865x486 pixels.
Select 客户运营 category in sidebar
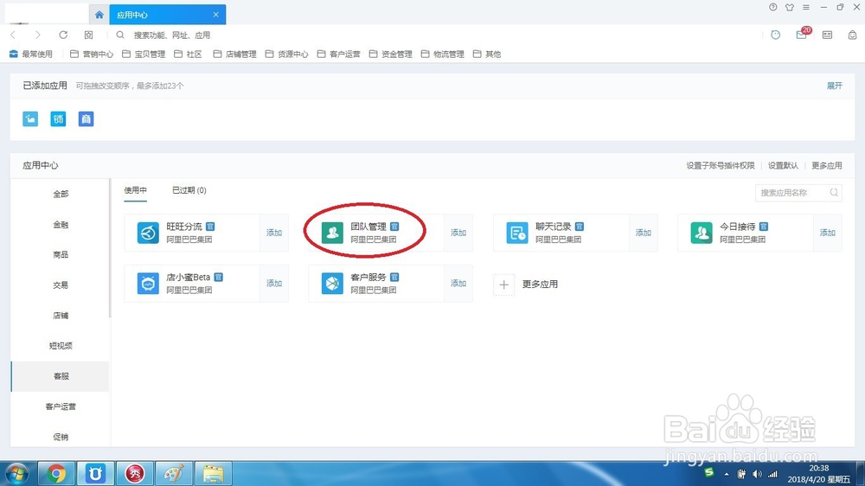[x=61, y=406]
